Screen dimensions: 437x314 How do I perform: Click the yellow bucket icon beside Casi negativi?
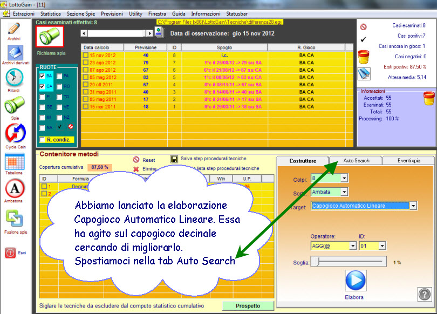pyautogui.click(x=364, y=57)
